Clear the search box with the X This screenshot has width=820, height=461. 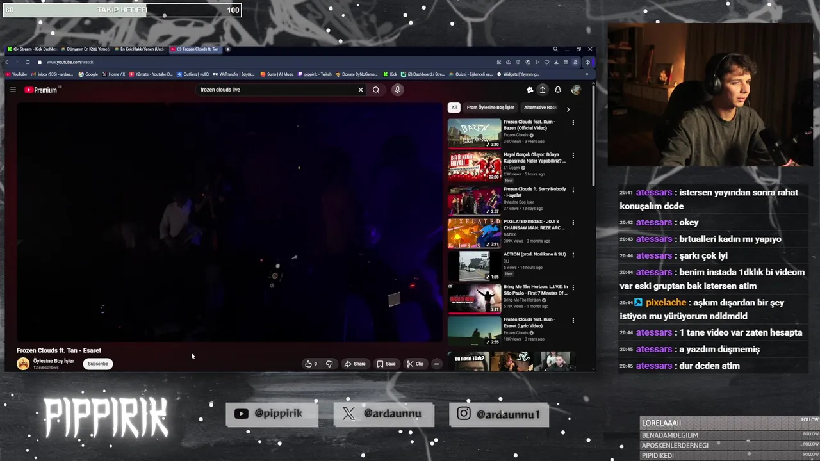[361, 90]
